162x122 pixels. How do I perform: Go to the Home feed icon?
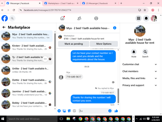tap(62, 18)
